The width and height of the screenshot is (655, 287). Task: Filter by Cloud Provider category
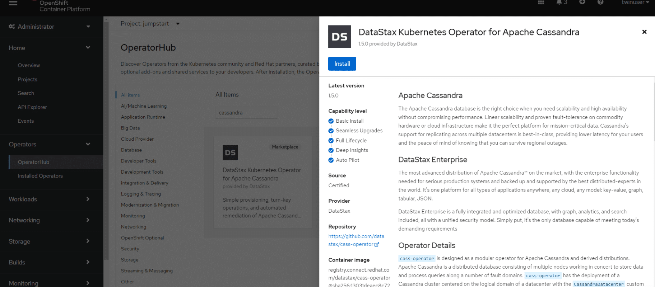tap(137, 139)
